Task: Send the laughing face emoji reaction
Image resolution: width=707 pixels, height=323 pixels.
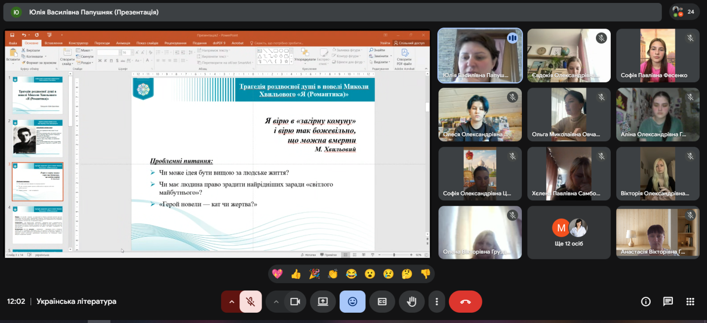Action: click(x=352, y=274)
